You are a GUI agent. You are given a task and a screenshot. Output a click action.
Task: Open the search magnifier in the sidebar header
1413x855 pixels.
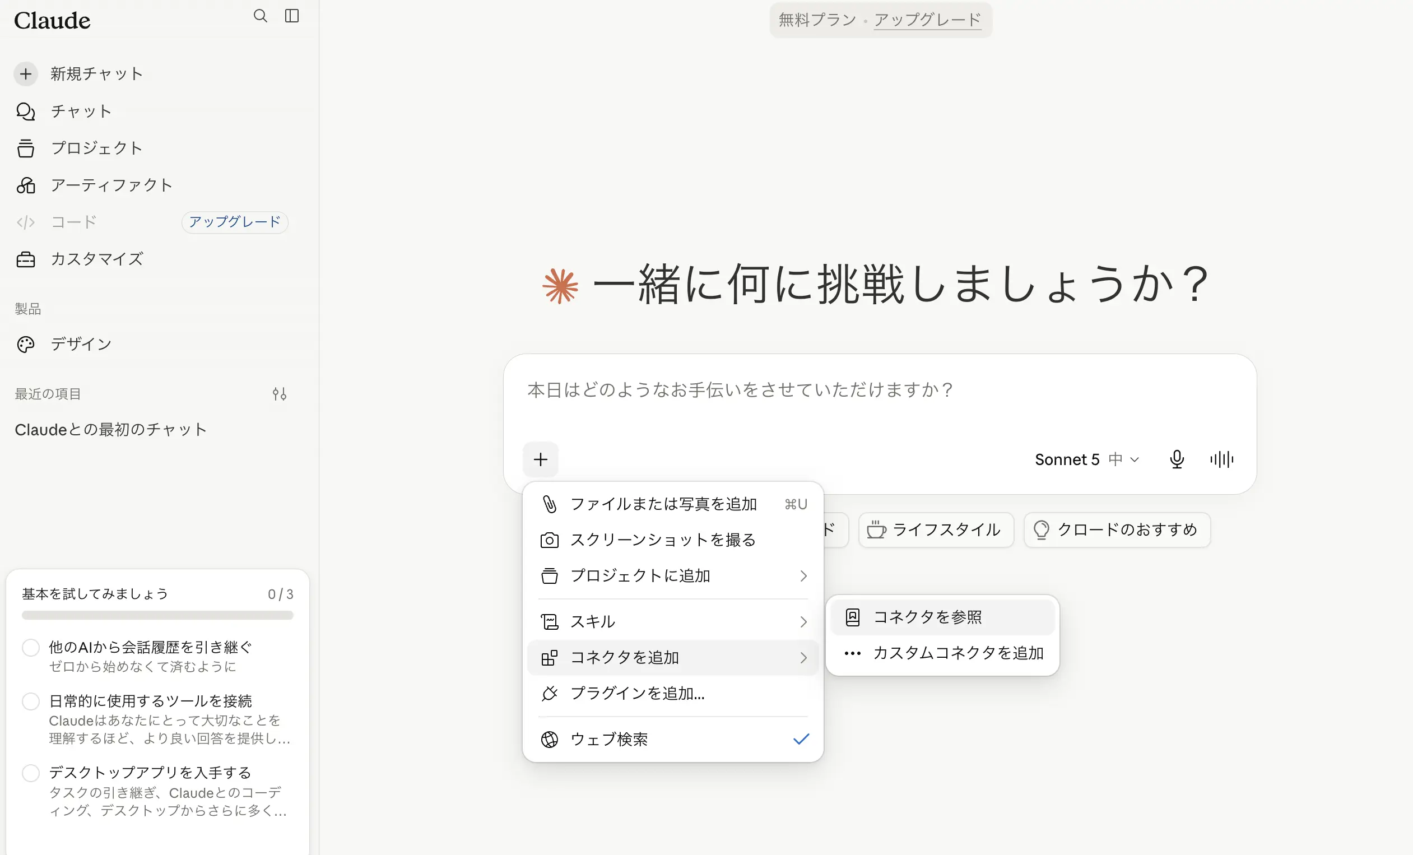[x=261, y=16]
